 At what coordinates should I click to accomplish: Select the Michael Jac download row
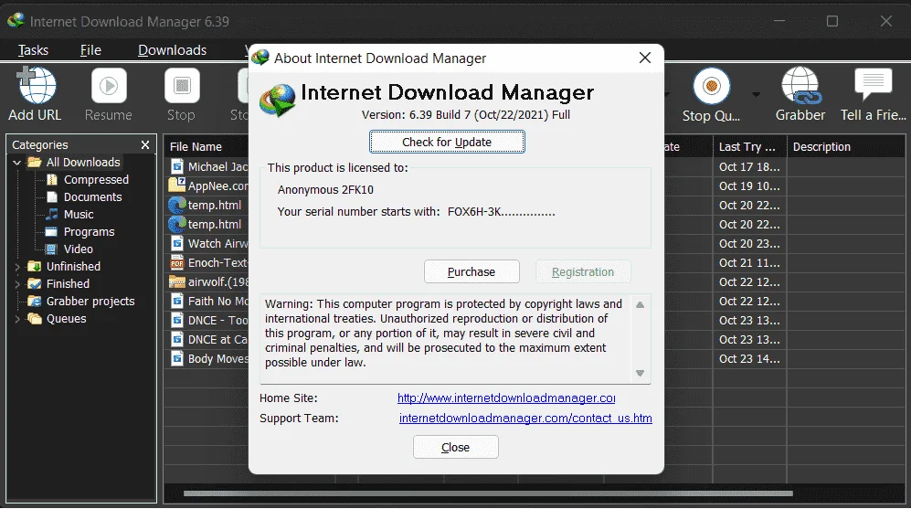pyautogui.click(x=217, y=166)
